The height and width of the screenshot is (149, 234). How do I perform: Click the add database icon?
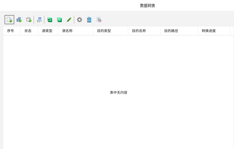[x=29, y=20]
